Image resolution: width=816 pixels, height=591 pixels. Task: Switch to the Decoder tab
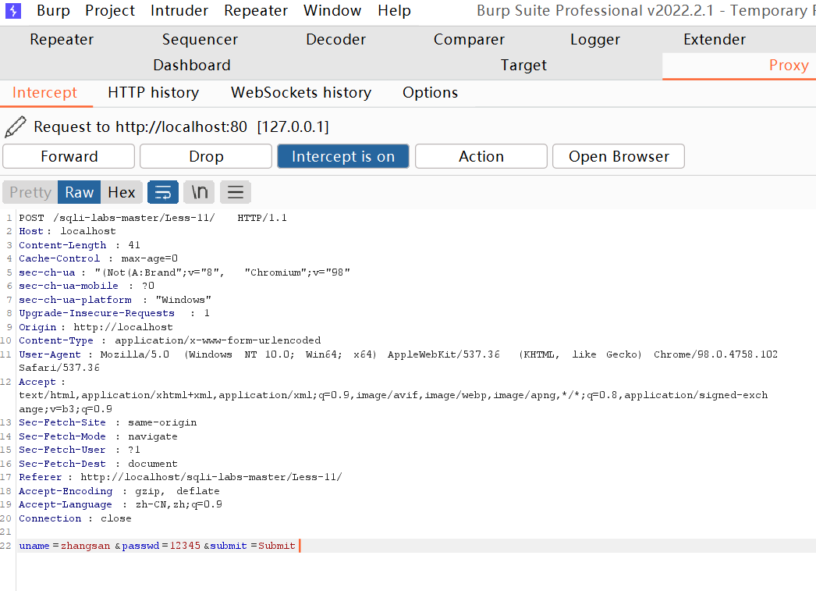pyautogui.click(x=335, y=39)
